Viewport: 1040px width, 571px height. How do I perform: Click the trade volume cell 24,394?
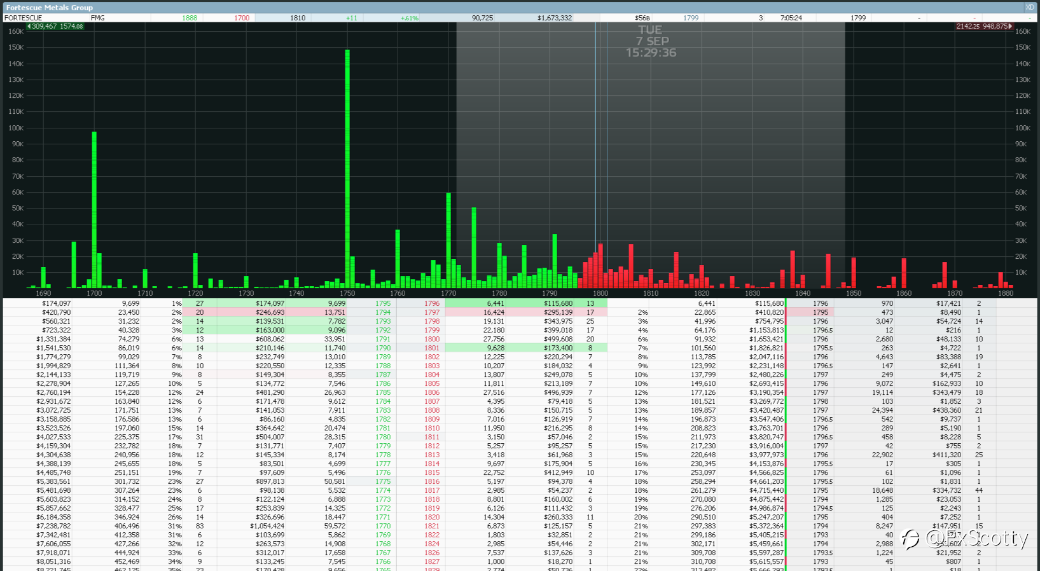882,410
